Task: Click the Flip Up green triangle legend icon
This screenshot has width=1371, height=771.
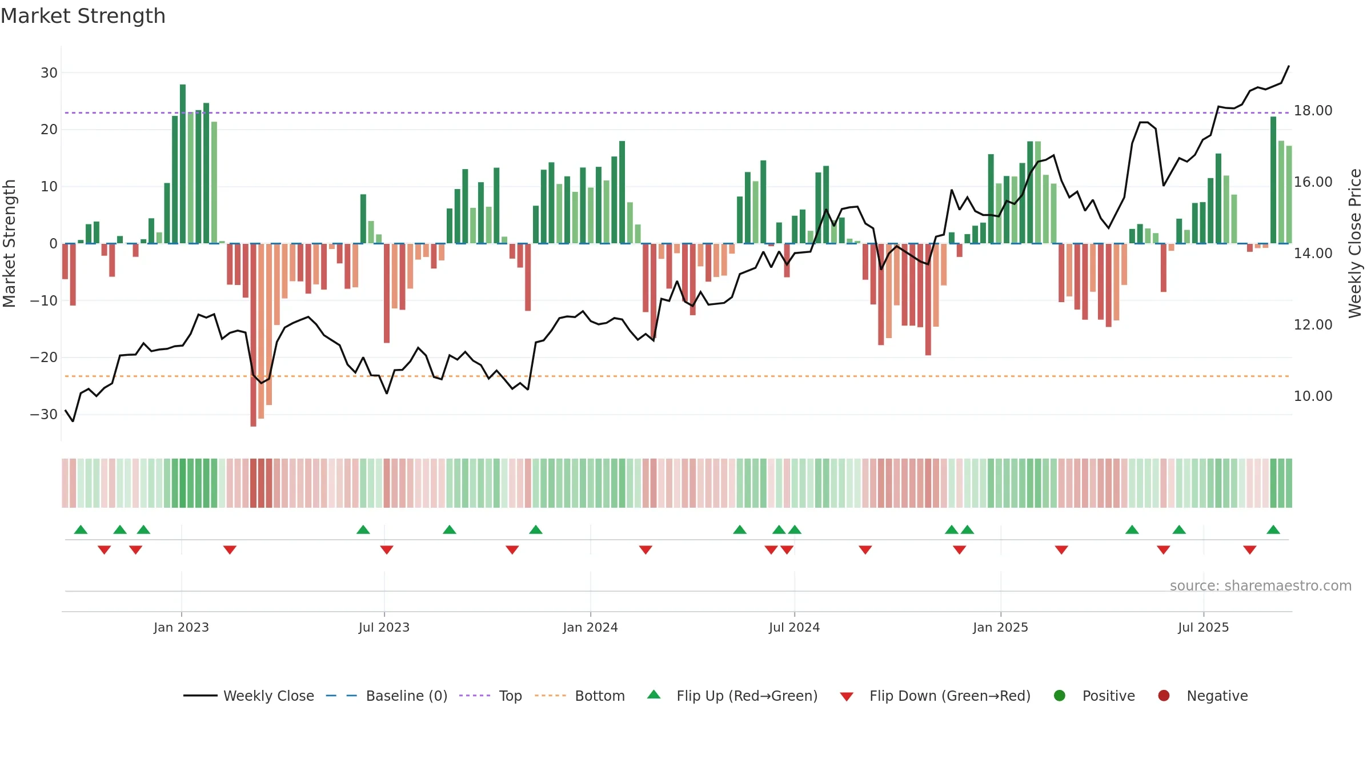Action: [654, 694]
